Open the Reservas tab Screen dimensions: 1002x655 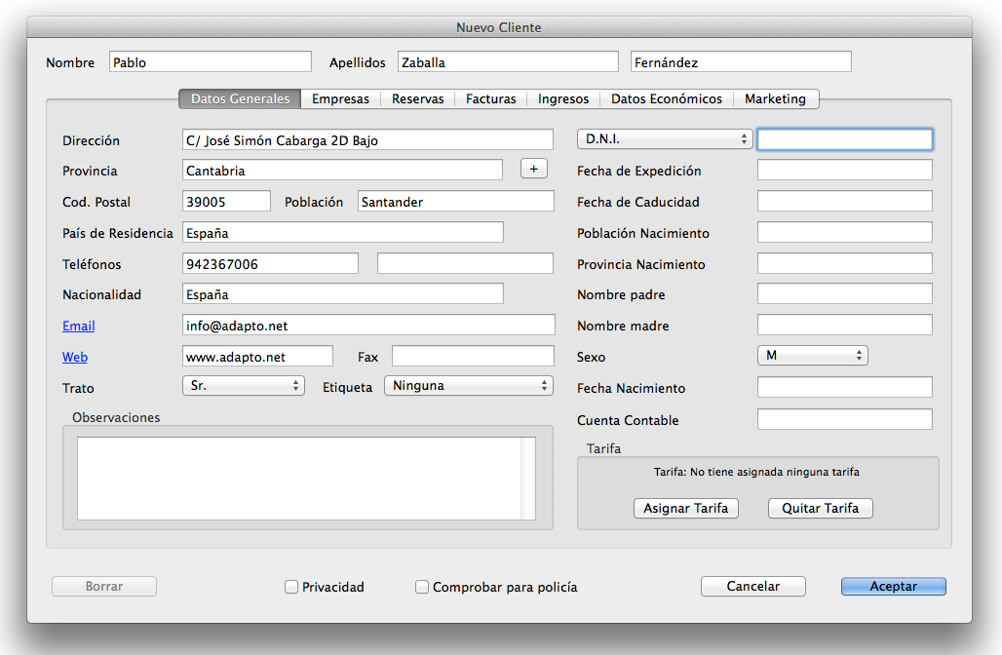tap(418, 98)
